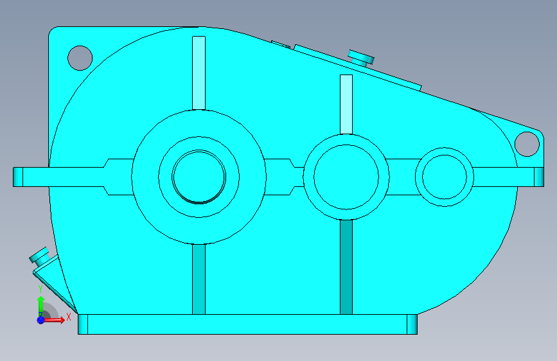This screenshot has height=361, width=557.
Task: Select the outer ring of the small right boss
Action: (x=419, y=177)
